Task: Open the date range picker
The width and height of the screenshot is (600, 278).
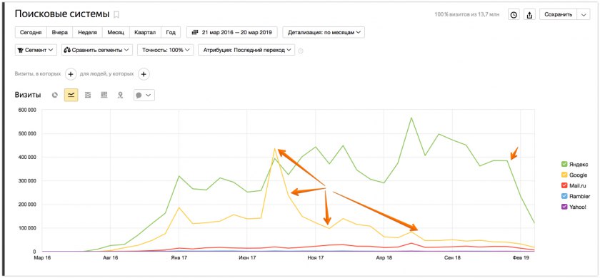Action: 232,33
